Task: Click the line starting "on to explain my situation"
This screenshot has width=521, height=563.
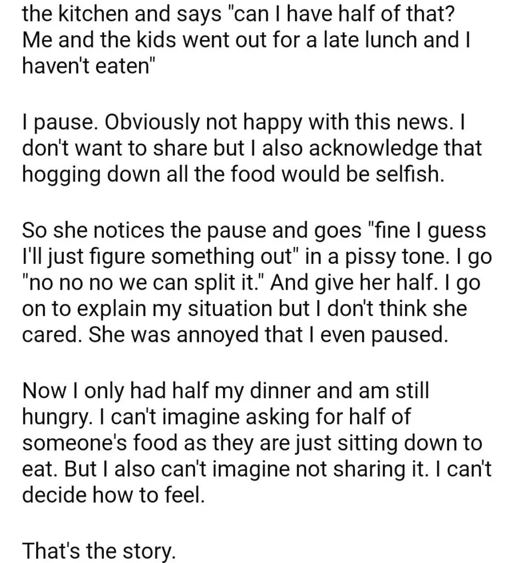Action: coord(245,308)
